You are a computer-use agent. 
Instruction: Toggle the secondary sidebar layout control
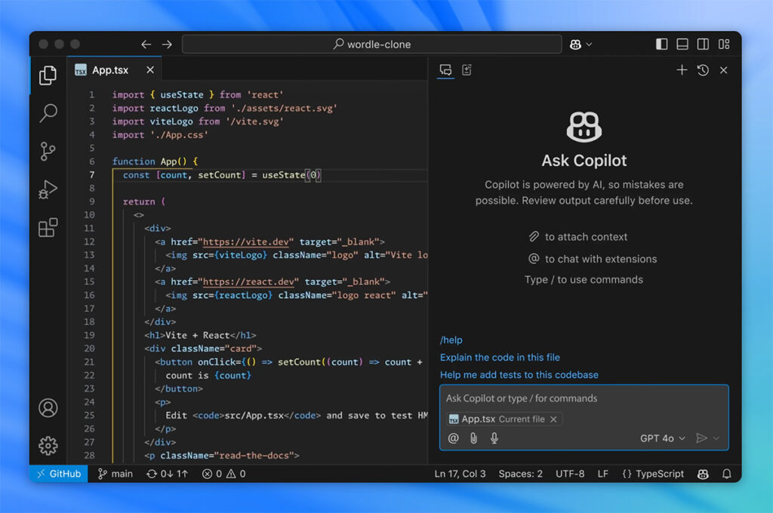click(704, 44)
